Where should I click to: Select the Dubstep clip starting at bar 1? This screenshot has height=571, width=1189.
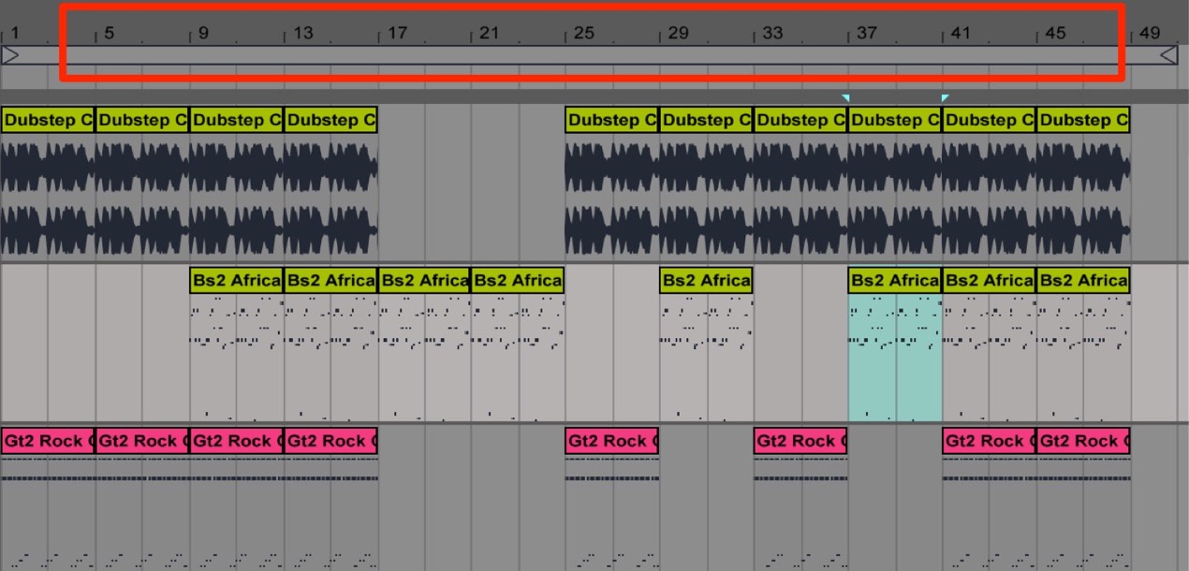point(48,120)
